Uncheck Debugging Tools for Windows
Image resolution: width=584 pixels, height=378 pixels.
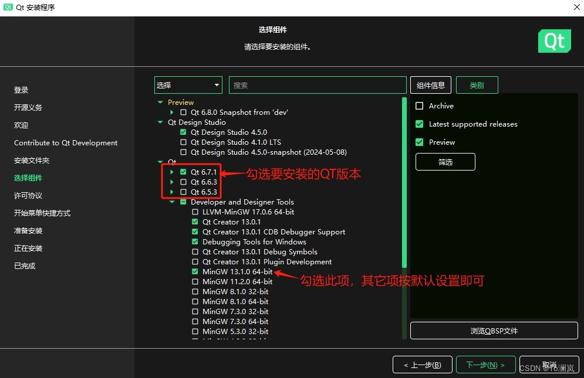pyautogui.click(x=195, y=242)
